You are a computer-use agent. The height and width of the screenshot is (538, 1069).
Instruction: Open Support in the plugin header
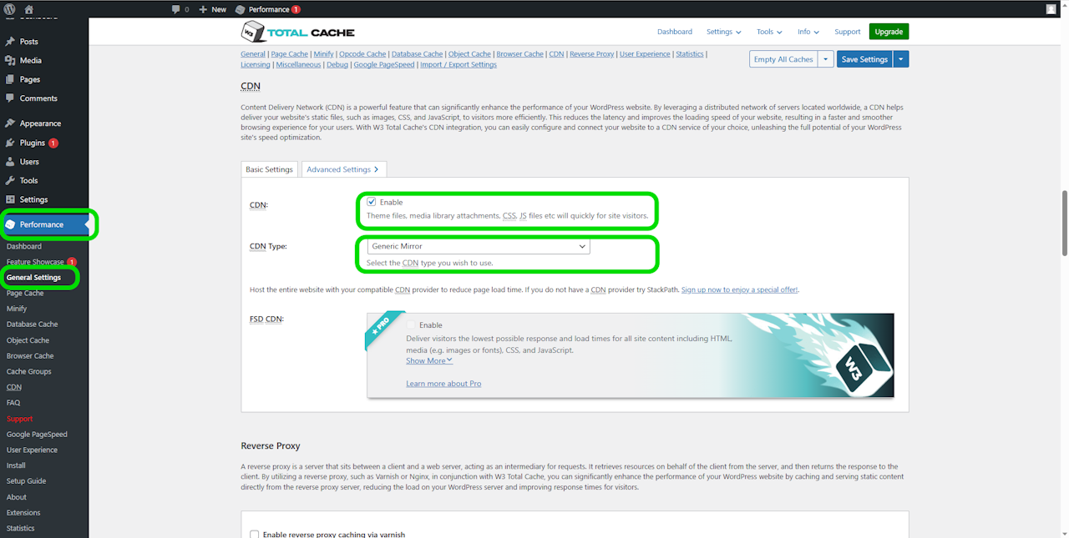click(848, 32)
